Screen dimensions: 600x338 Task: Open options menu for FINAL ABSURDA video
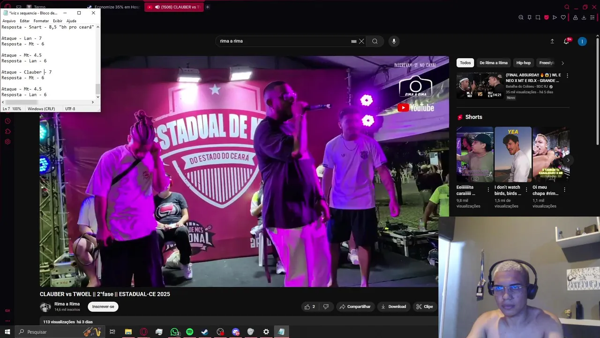click(567, 76)
